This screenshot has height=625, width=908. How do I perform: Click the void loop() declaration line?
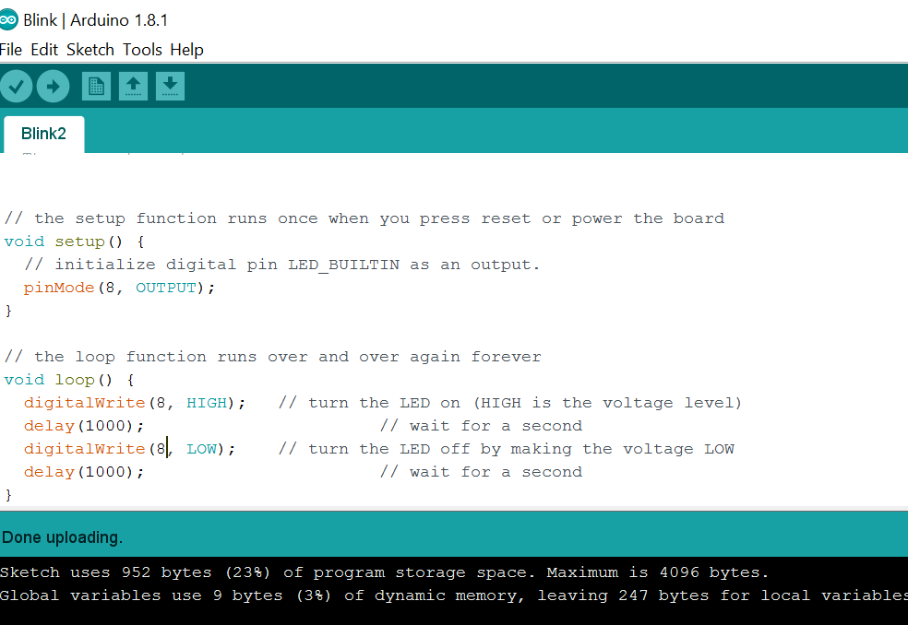[69, 380]
